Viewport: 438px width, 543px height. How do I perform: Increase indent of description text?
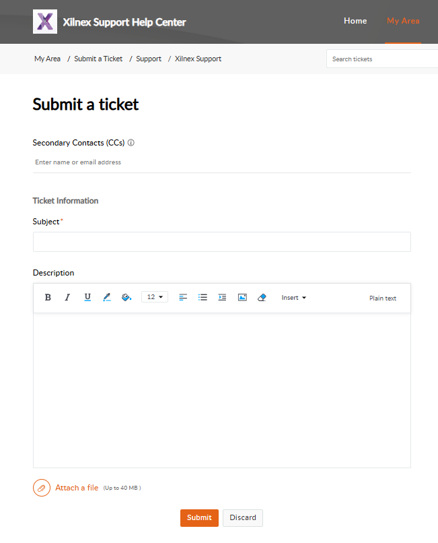pos(222,297)
